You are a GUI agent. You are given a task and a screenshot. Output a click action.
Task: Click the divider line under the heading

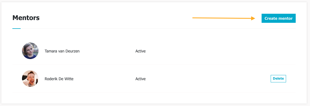pyautogui.click(x=158, y=29)
